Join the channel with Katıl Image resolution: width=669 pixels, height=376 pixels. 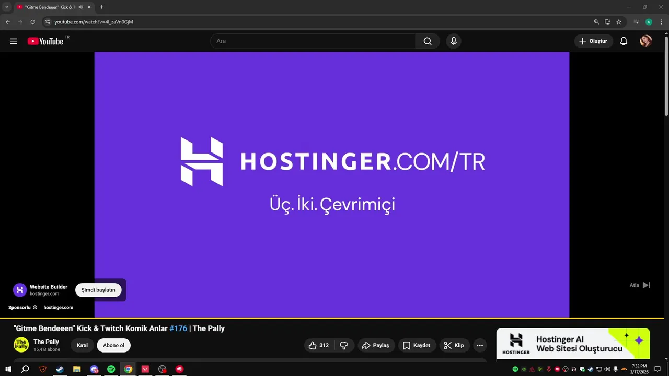tap(82, 345)
